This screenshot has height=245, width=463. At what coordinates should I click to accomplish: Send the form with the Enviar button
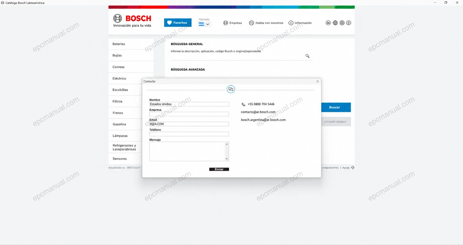219,169
